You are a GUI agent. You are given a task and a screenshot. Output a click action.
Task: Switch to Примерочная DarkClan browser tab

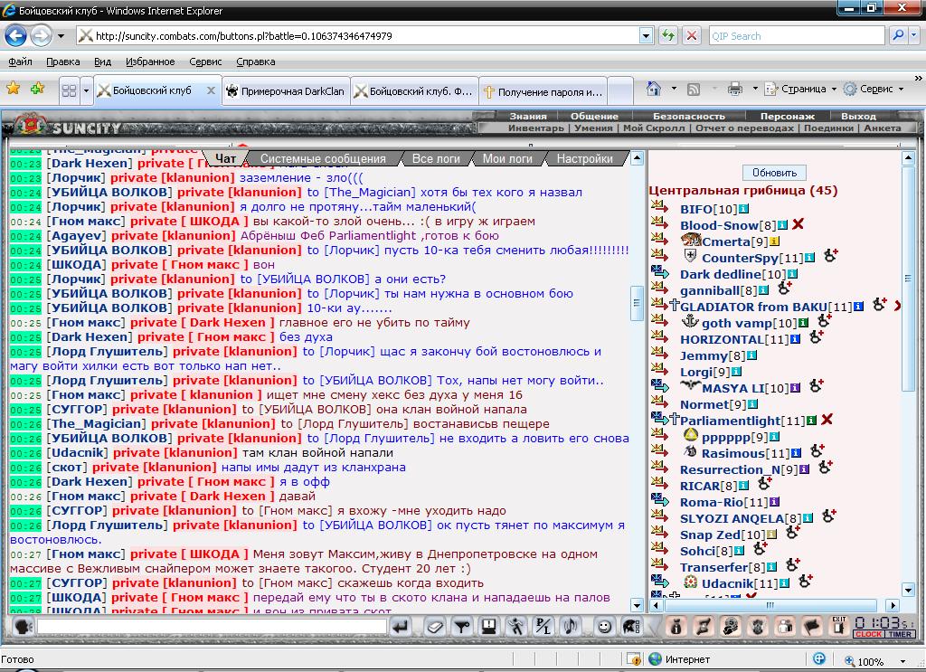tap(285, 91)
